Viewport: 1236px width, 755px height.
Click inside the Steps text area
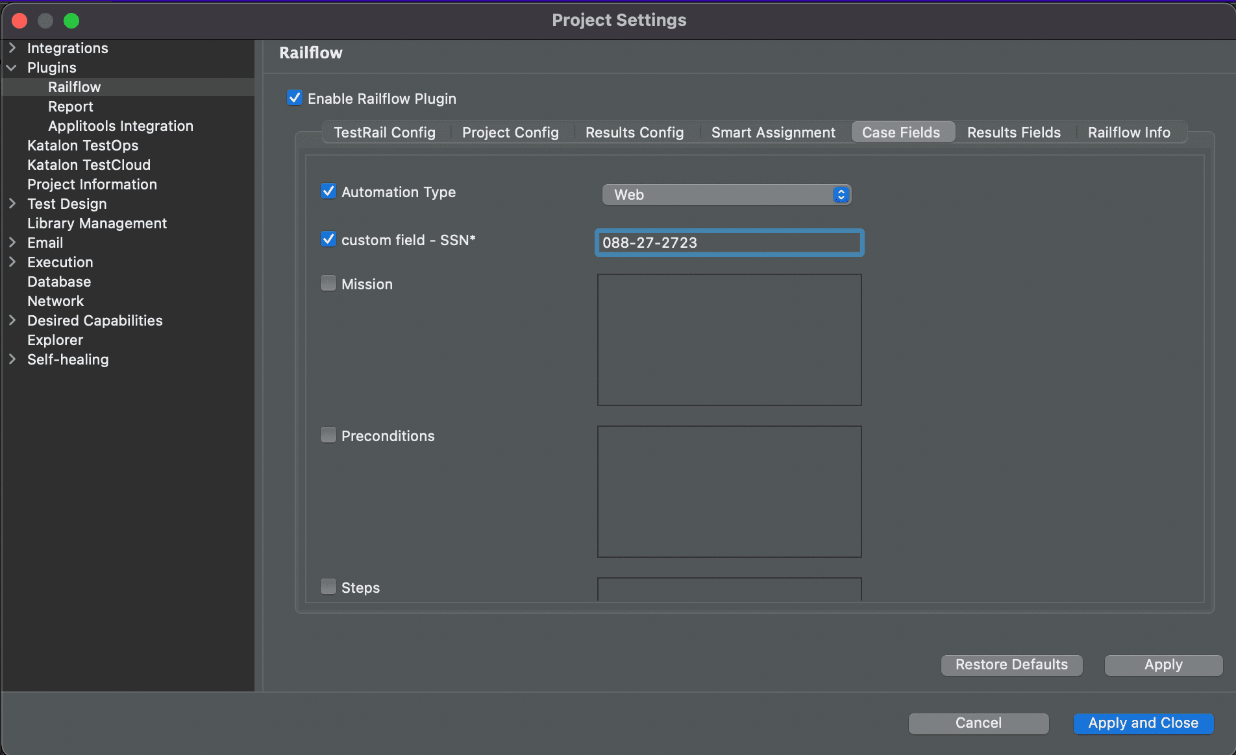729,589
